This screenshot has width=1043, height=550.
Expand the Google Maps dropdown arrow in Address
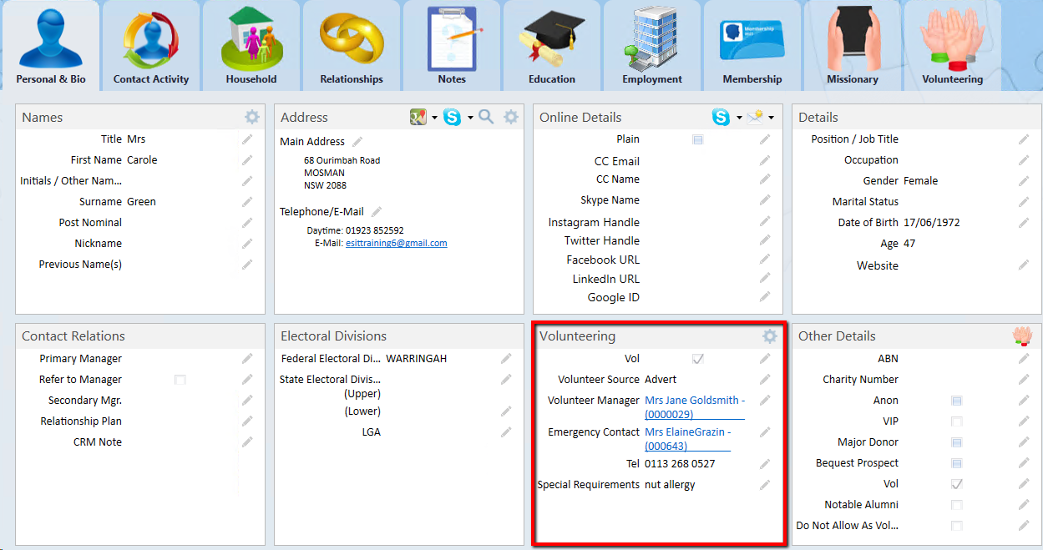[x=435, y=119]
